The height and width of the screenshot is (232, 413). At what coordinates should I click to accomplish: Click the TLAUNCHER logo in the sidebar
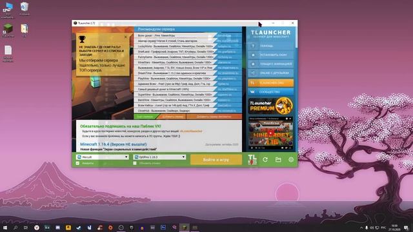tap(271, 34)
